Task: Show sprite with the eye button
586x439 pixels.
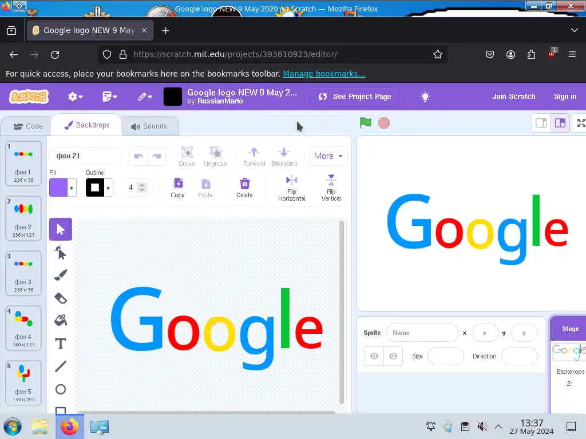Action: point(374,356)
